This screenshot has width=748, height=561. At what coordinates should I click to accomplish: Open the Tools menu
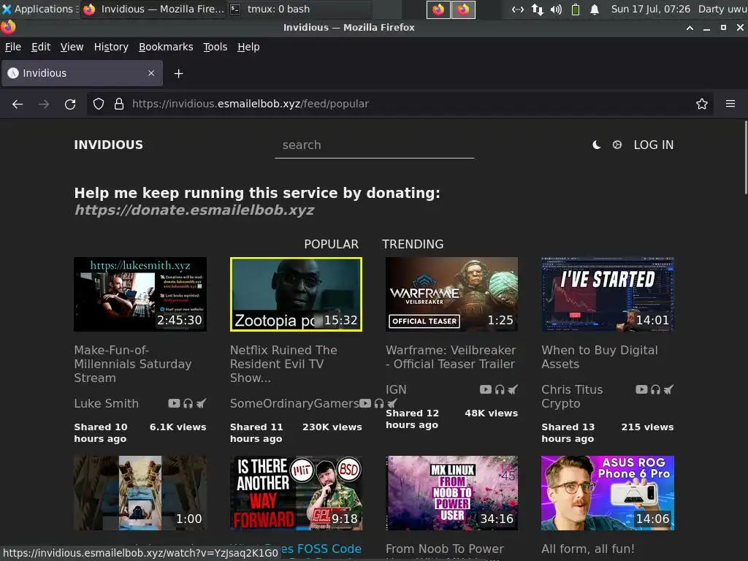pyautogui.click(x=215, y=47)
